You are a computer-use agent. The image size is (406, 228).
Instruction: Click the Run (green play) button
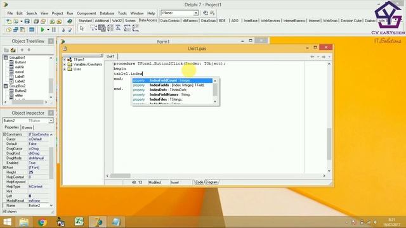pyautogui.click(x=43, y=30)
